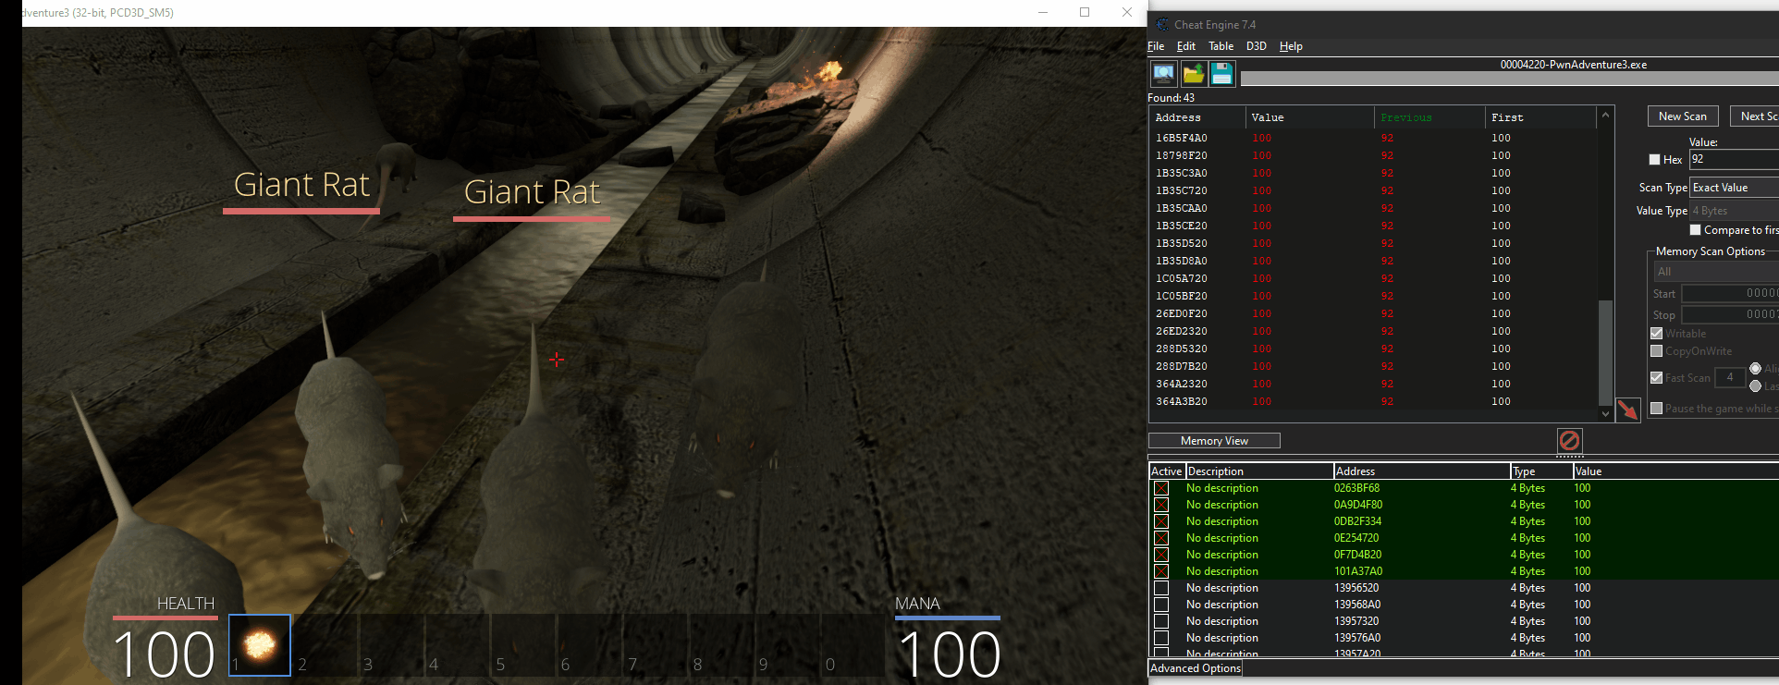Image resolution: width=1779 pixels, height=685 pixels.
Task: Unfreeze the address 0A9D4F80 entry
Action: tap(1161, 505)
